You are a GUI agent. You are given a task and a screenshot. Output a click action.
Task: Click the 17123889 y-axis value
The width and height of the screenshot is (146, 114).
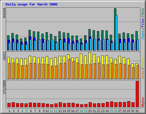(4, 87)
